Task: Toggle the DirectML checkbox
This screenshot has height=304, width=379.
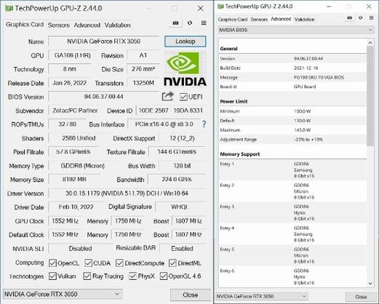Action: pos(172,263)
